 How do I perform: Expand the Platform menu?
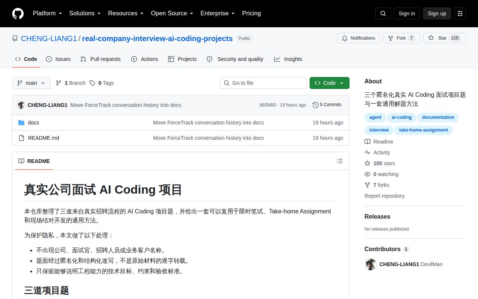pos(47,13)
